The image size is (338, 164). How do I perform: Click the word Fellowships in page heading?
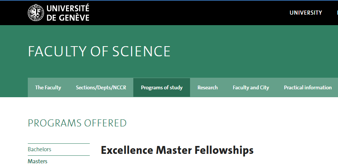coord(224,150)
